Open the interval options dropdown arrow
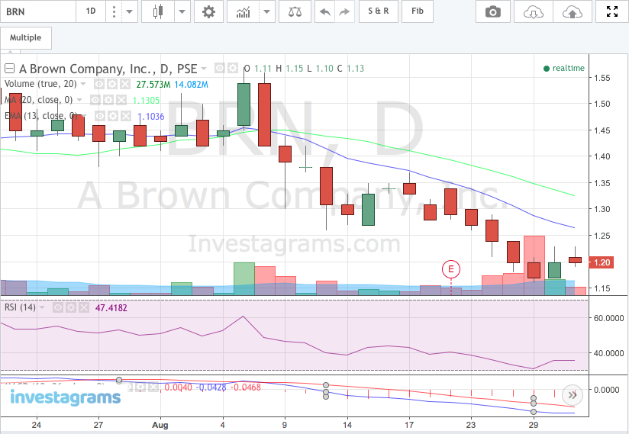 [x=129, y=11]
